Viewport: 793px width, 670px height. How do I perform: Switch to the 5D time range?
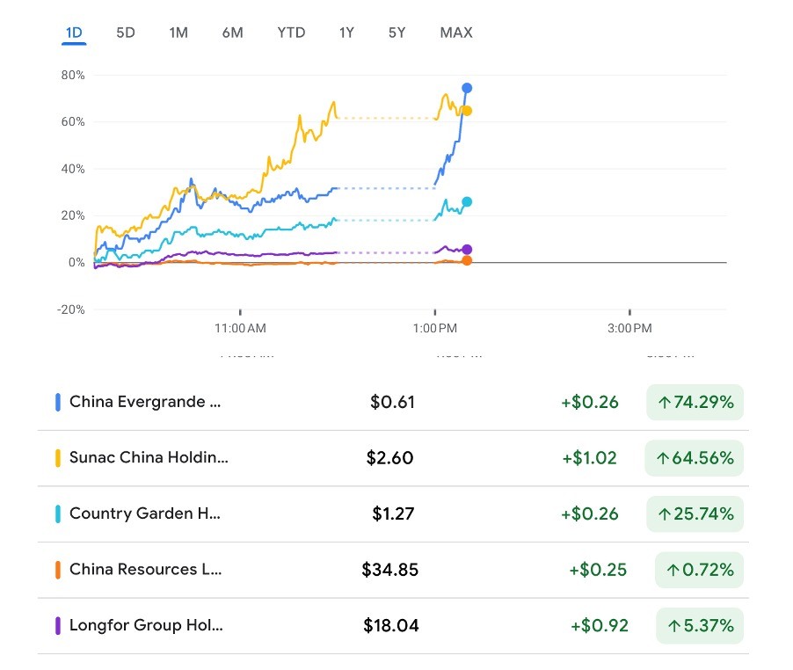126,33
